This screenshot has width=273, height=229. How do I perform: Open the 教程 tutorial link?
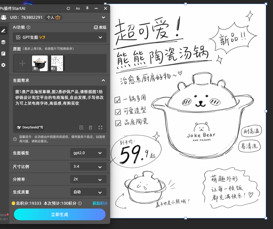pyautogui.click(x=100, y=27)
